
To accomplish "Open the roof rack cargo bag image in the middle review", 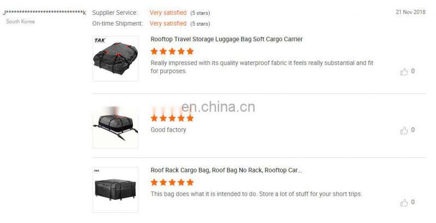I will click(116, 126).
